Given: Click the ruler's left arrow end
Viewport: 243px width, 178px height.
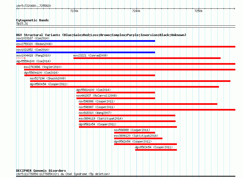Looking at the screenshot, I should click(x=17, y=9).
